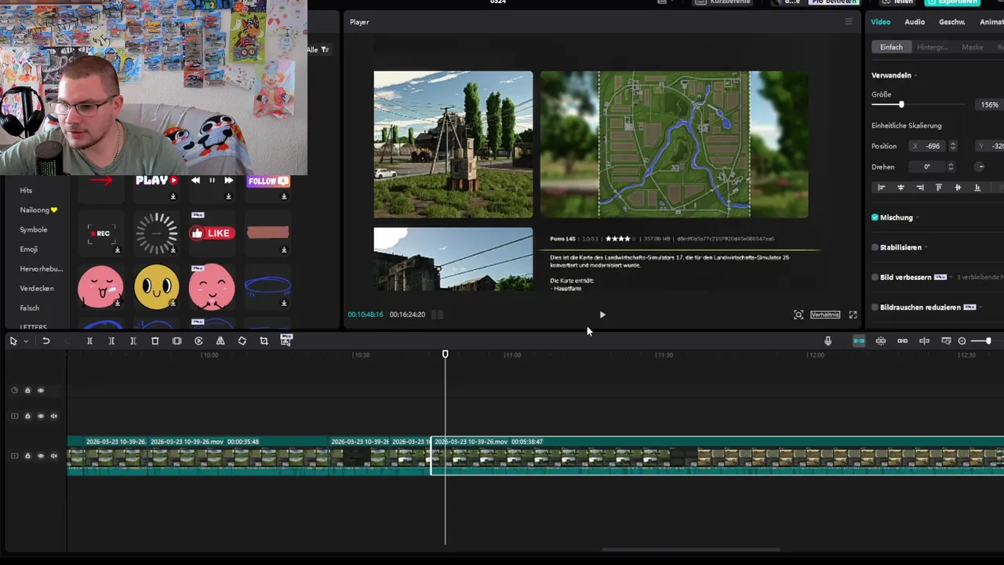This screenshot has height=565, width=1004.
Task: Open the Alle filter dropdown
Action: point(318,49)
